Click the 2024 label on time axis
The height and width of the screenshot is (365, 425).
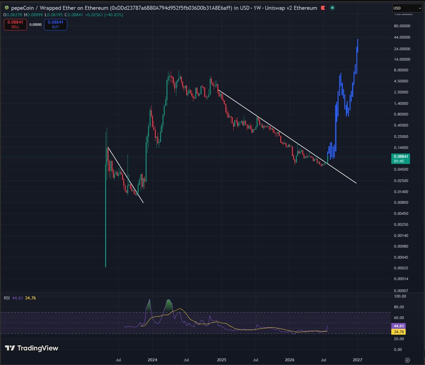[153, 360]
